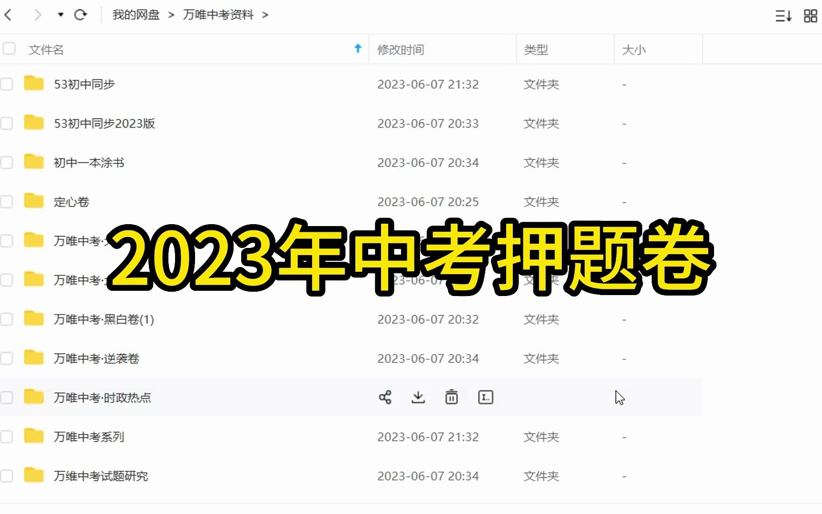Select the 定心卷 folder name
This screenshot has width=822, height=514.
71,202
